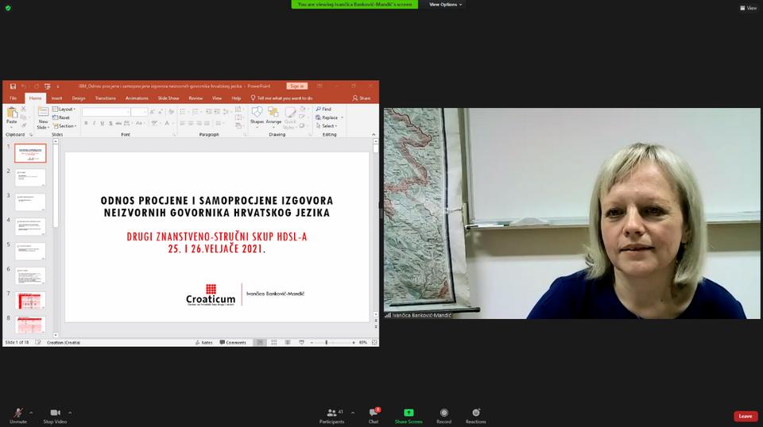This screenshot has width=763, height=427.
Task: Apply Italic formatting
Action: [x=94, y=123]
